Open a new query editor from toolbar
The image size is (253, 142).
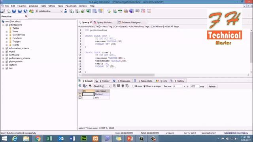(x=8, y=11)
